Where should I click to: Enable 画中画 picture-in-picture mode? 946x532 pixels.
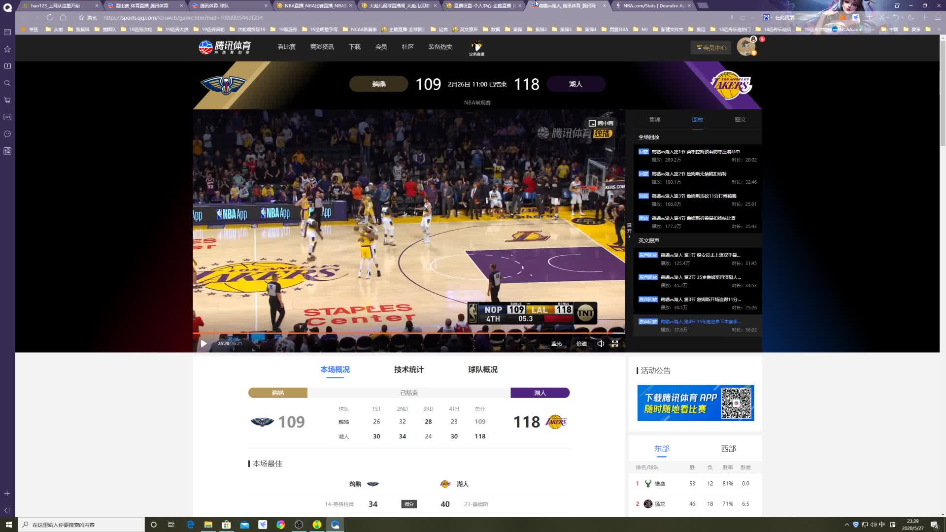pyautogui.click(x=601, y=123)
